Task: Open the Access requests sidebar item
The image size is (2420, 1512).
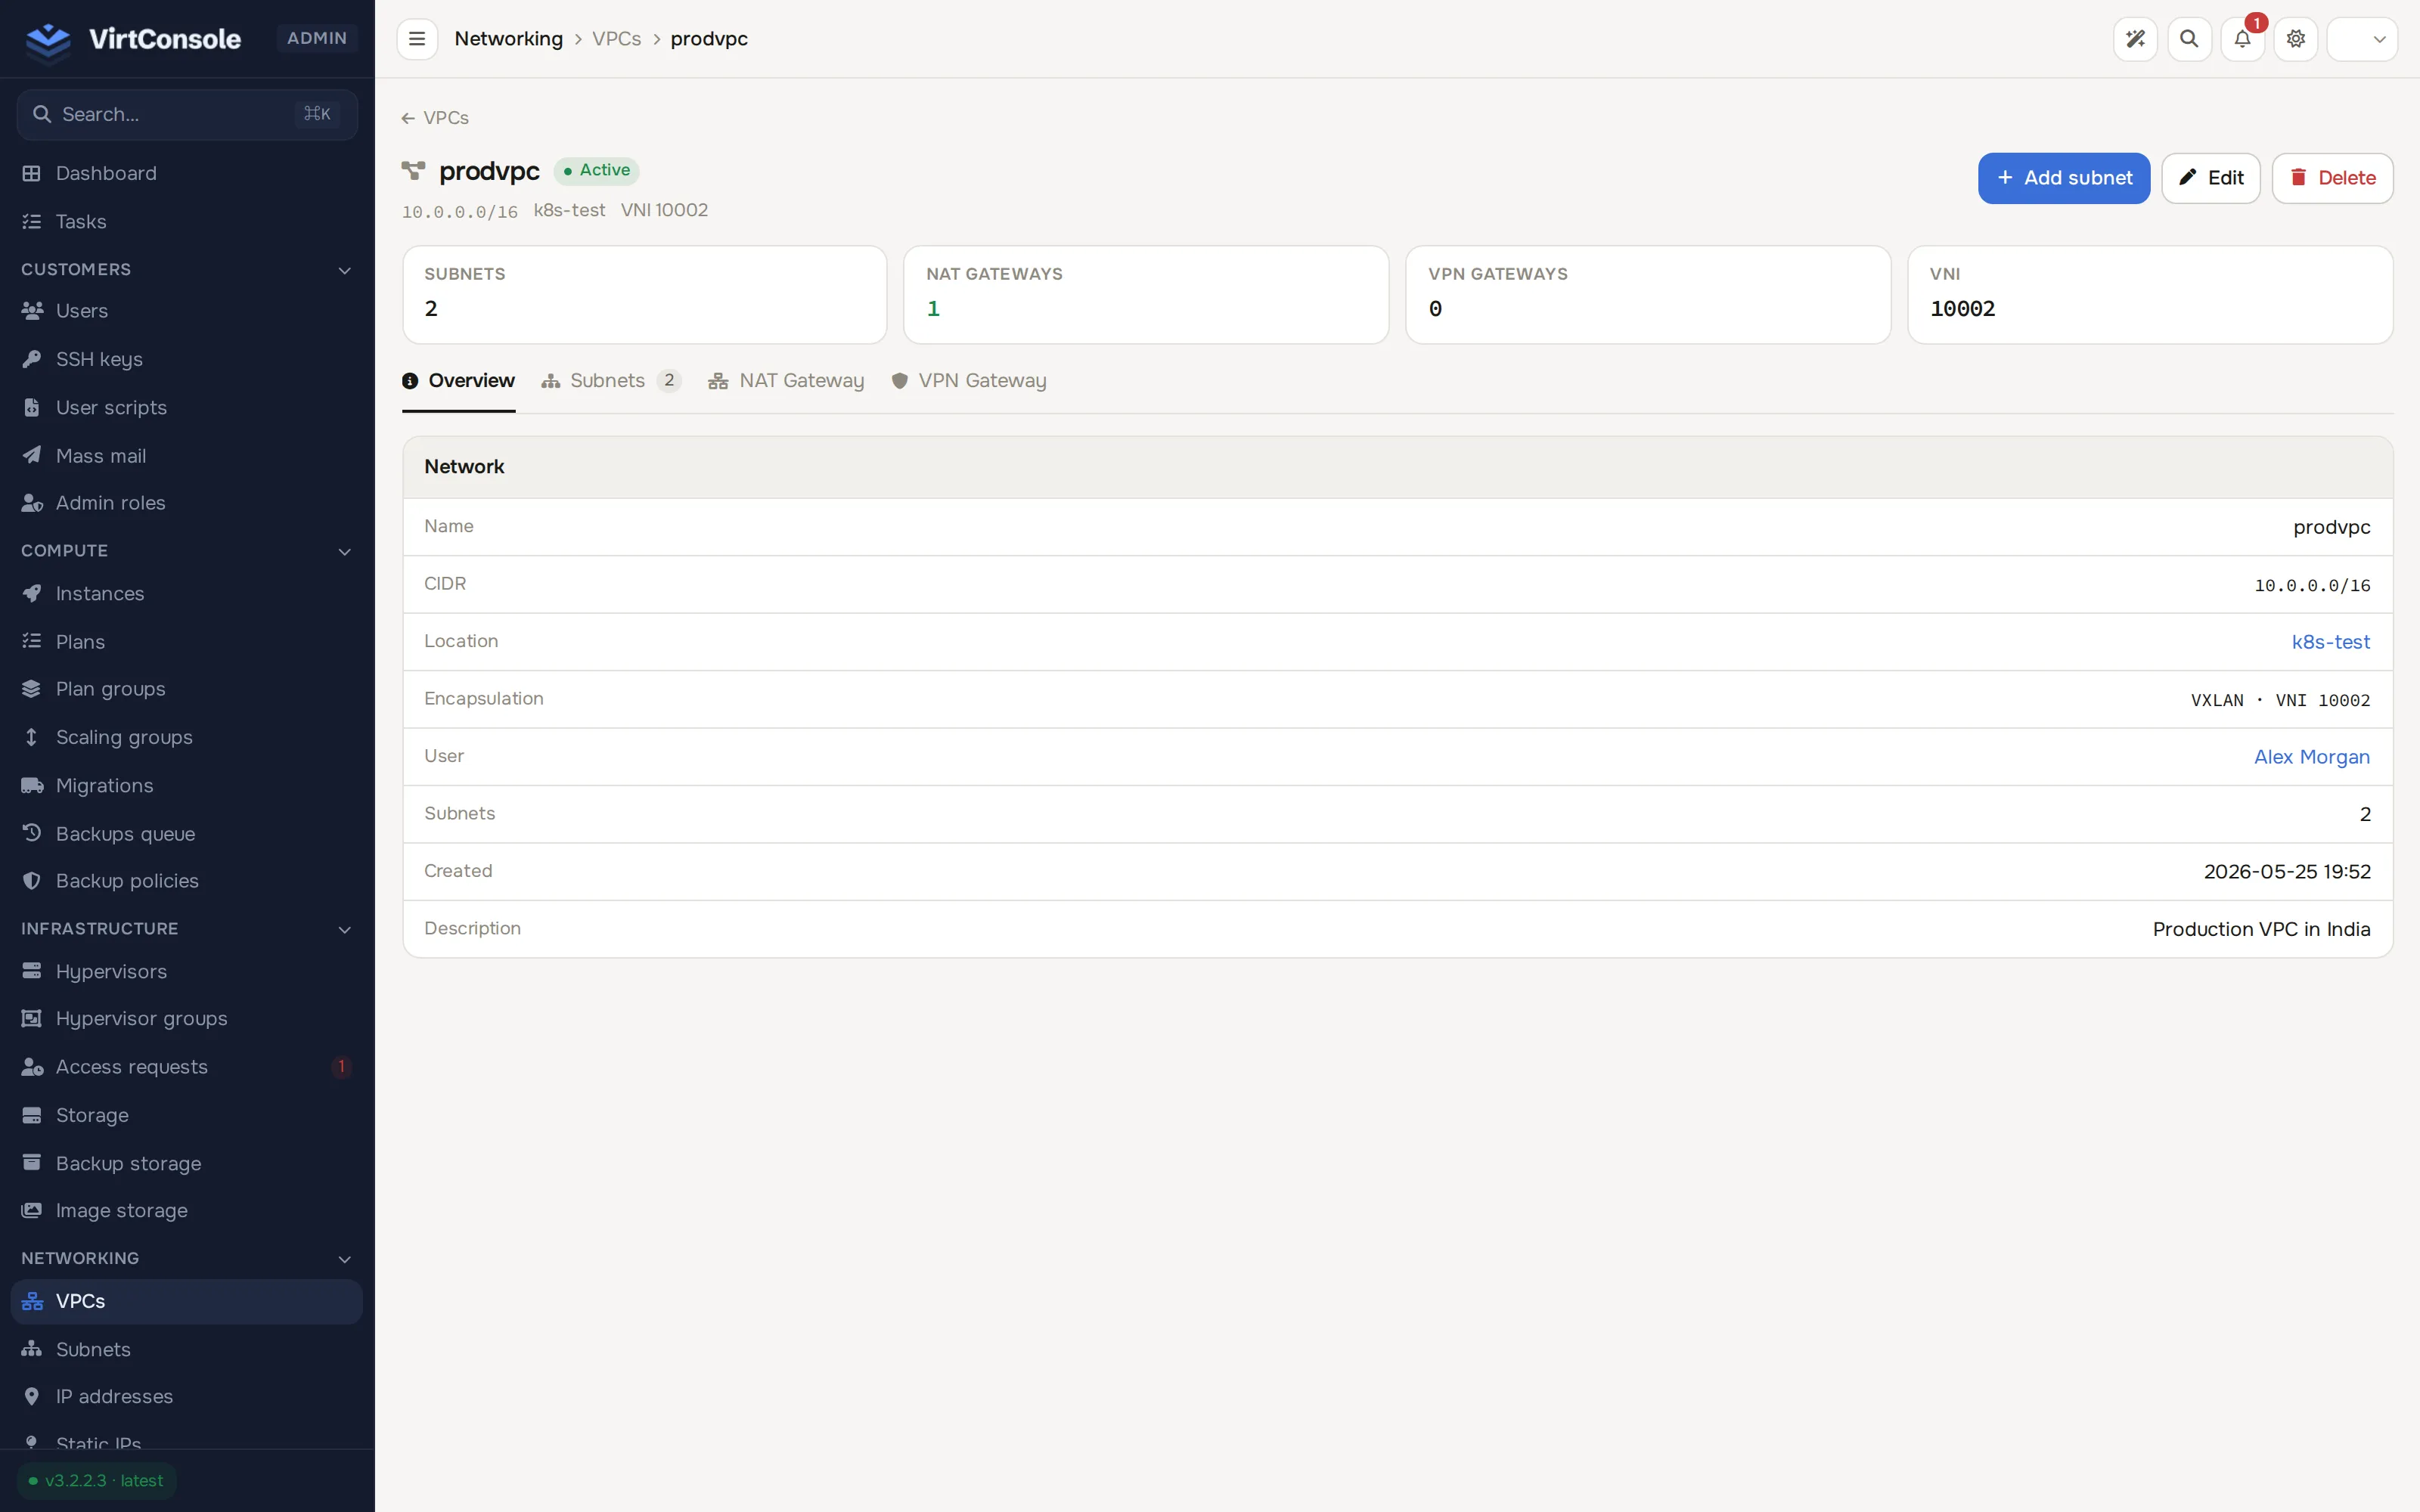Action: click(187, 1067)
